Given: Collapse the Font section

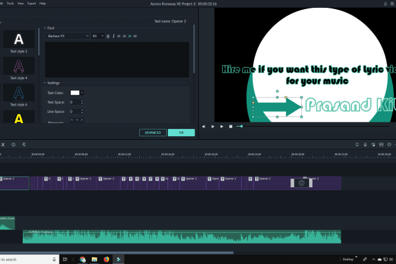Looking at the screenshot, I should (x=45, y=28).
